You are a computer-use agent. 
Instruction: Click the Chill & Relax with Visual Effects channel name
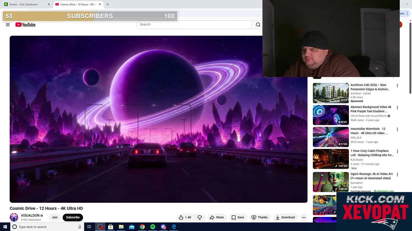[x=369, y=116]
